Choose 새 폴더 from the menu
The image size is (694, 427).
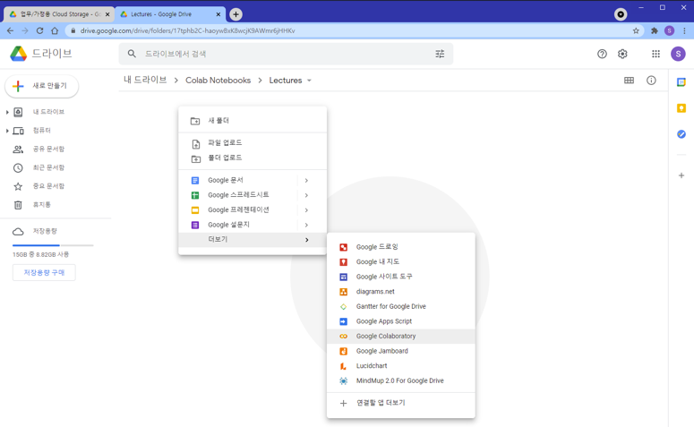218,121
